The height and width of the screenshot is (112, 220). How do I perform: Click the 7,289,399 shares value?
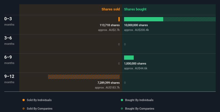[x=109, y=83]
